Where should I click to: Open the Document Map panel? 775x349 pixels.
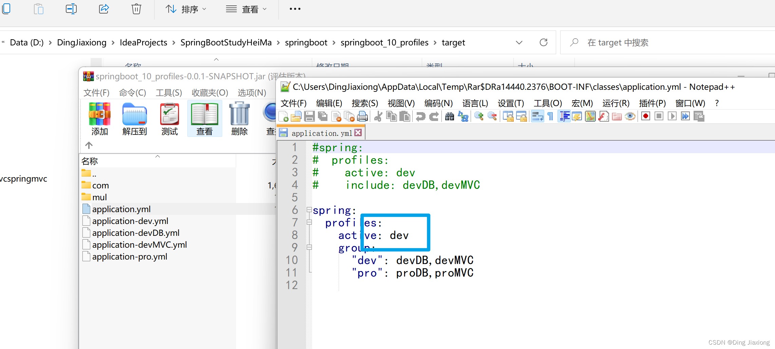click(x=590, y=117)
